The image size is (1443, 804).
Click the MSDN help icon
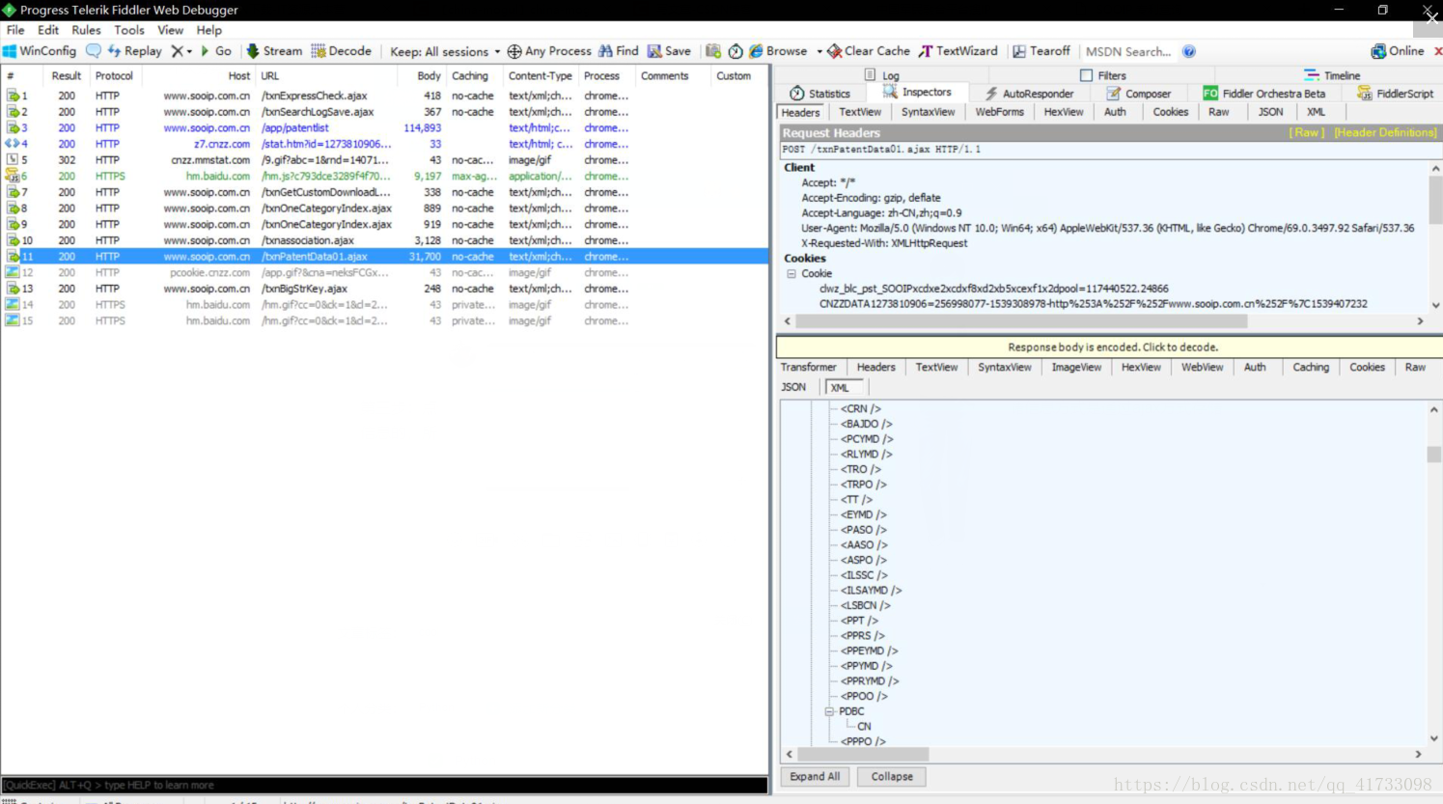(1189, 52)
